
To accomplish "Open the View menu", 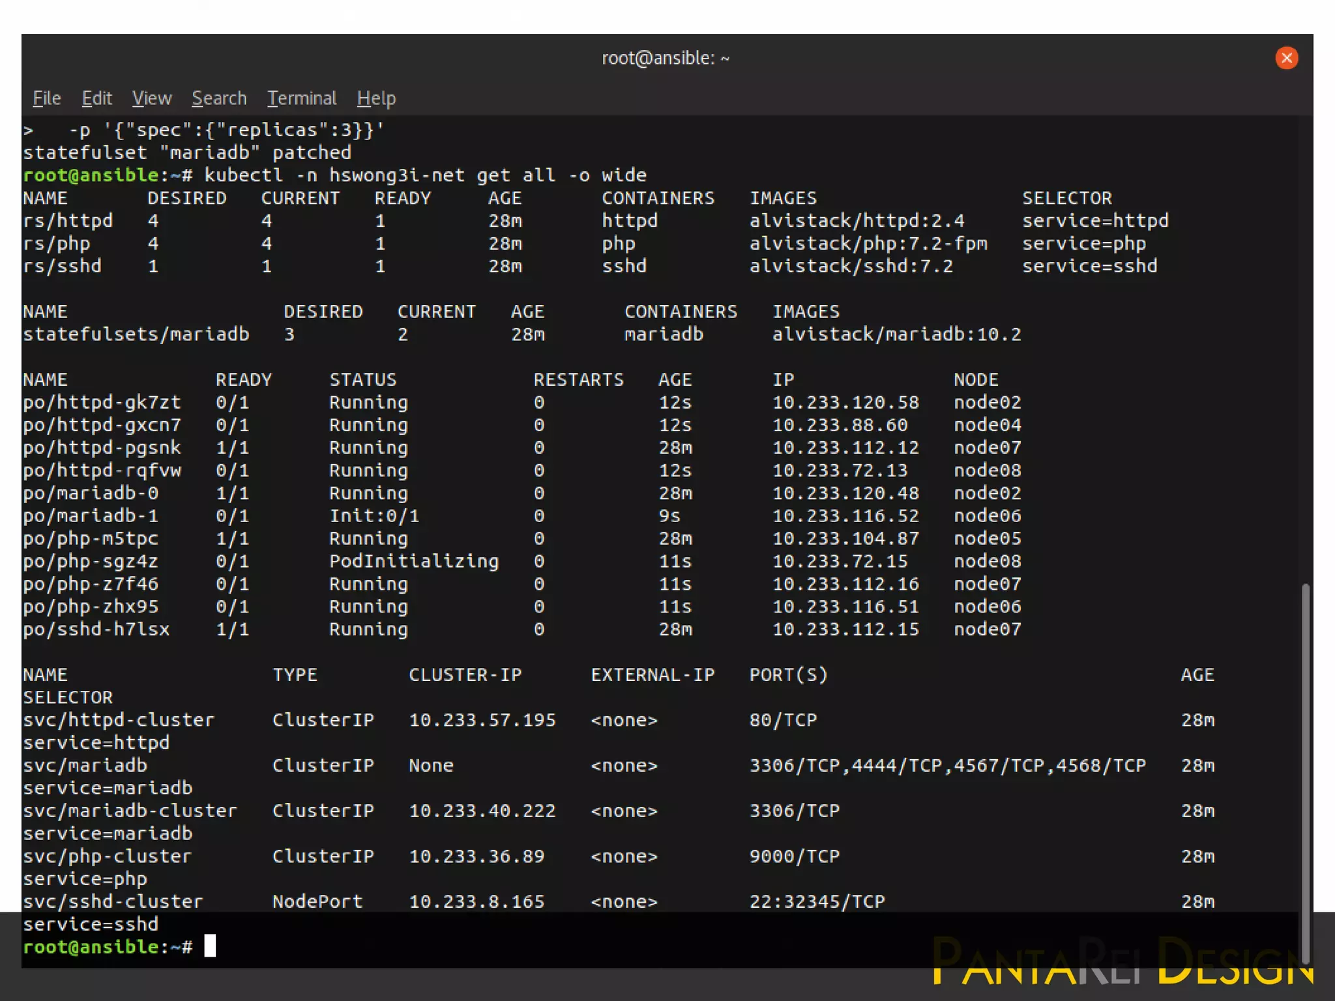I will click(152, 98).
